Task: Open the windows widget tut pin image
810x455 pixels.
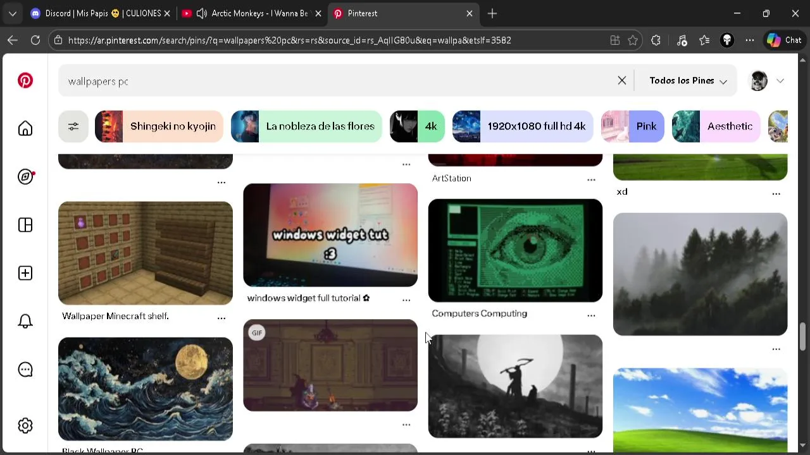Action: point(330,235)
